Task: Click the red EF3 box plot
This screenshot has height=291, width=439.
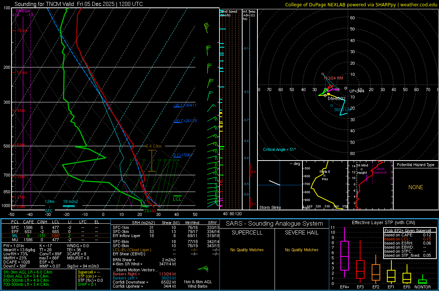Action: [x=360, y=261]
